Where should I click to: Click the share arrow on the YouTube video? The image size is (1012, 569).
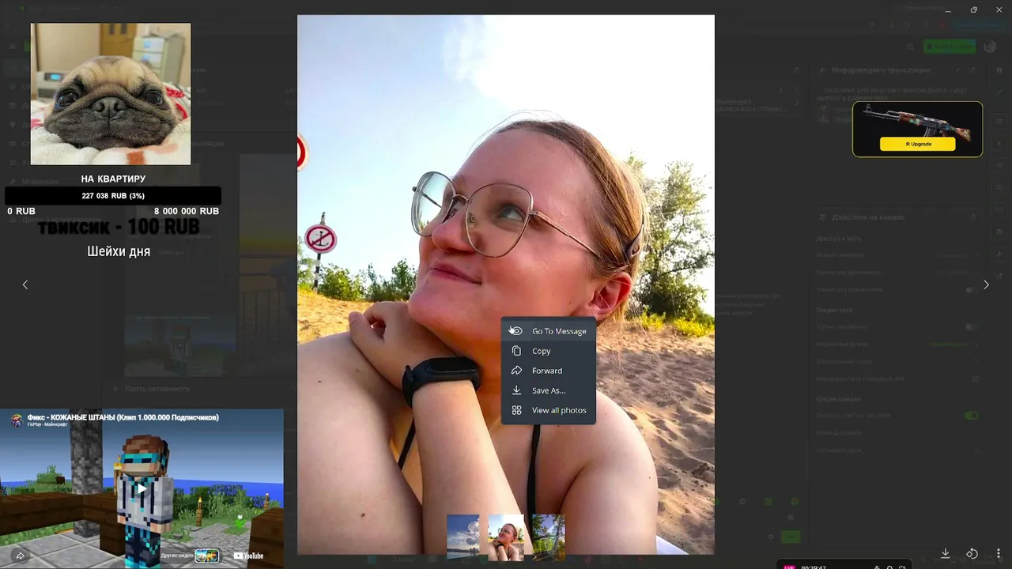tap(20, 556)
